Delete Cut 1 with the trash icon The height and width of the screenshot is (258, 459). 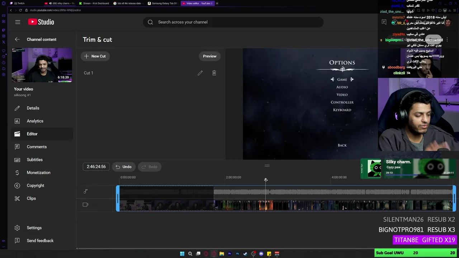coord(214,73)
